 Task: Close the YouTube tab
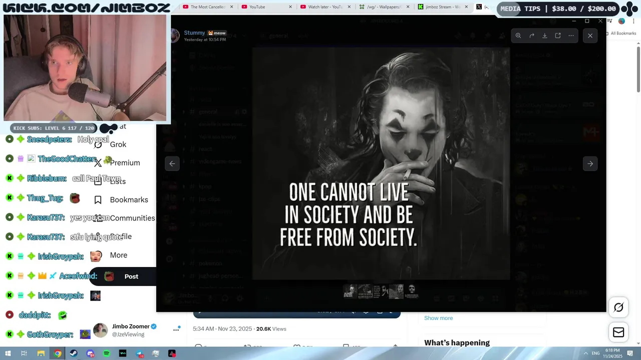290,7
